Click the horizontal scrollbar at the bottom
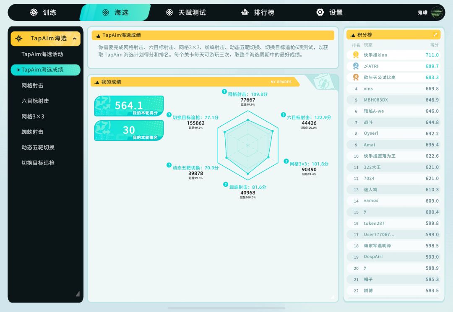The image size is (453, 312). point(226,308)
